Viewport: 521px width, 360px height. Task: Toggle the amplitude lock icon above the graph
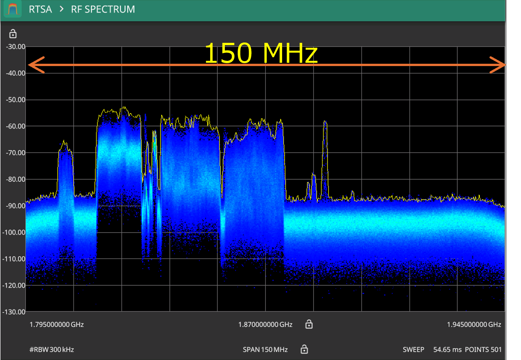13,34
